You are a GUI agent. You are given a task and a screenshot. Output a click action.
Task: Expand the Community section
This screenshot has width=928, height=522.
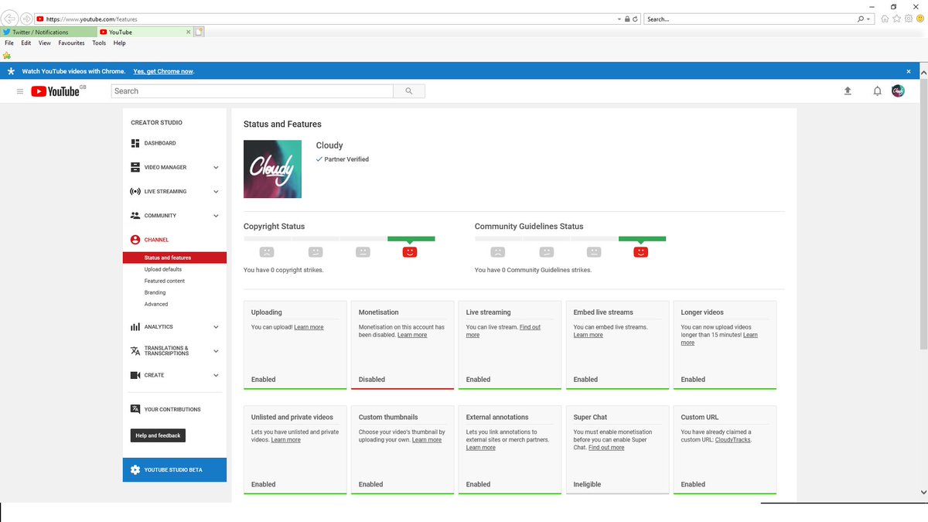tap(216, 216)
